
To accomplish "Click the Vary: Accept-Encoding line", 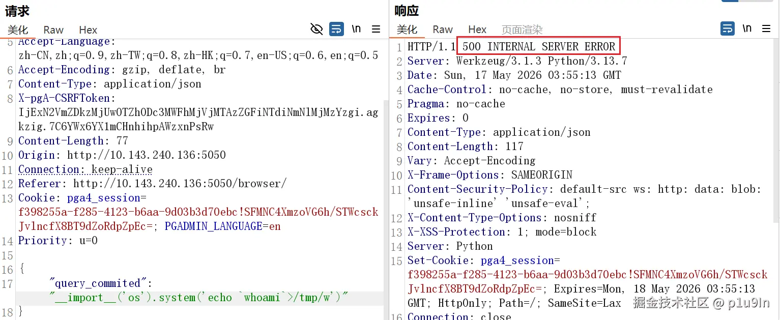I will click(471, 161).
